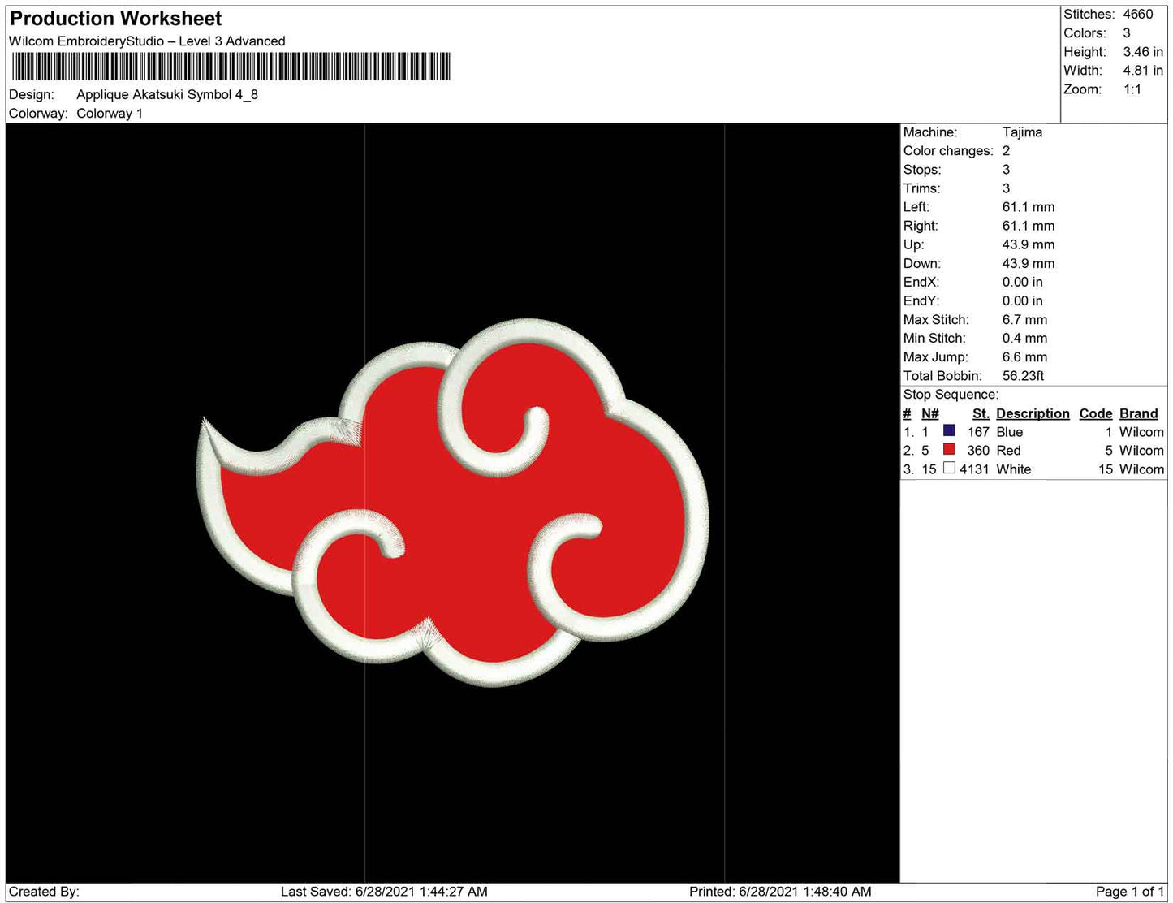Screen dimensions: 1173x903
Task: Click the "Design:" label
Action: [x=32, y=94]
